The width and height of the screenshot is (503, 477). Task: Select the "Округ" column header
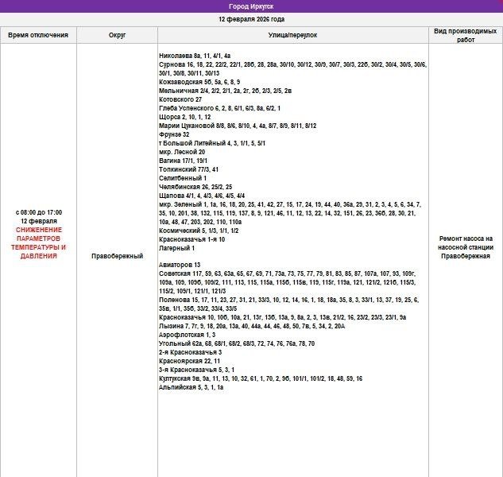[x=117, y=36]
